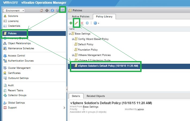Open the Administration icon in navigation toolbar
The width and height of the screenshot is (190, 121).
pyautogui.click(x=63, y=10)
